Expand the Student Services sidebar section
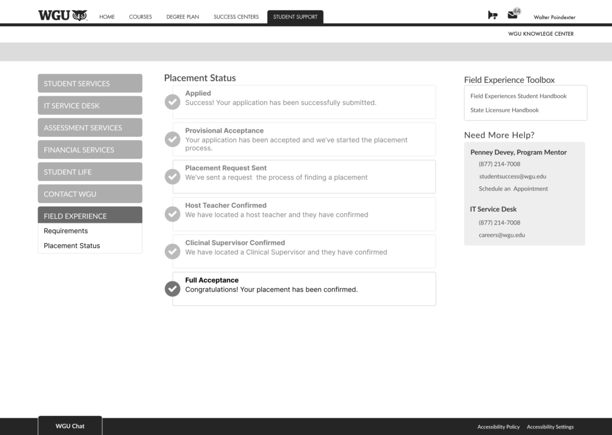Image resolution: width=612 pixels, height=435 pixels. pos(90,84)
